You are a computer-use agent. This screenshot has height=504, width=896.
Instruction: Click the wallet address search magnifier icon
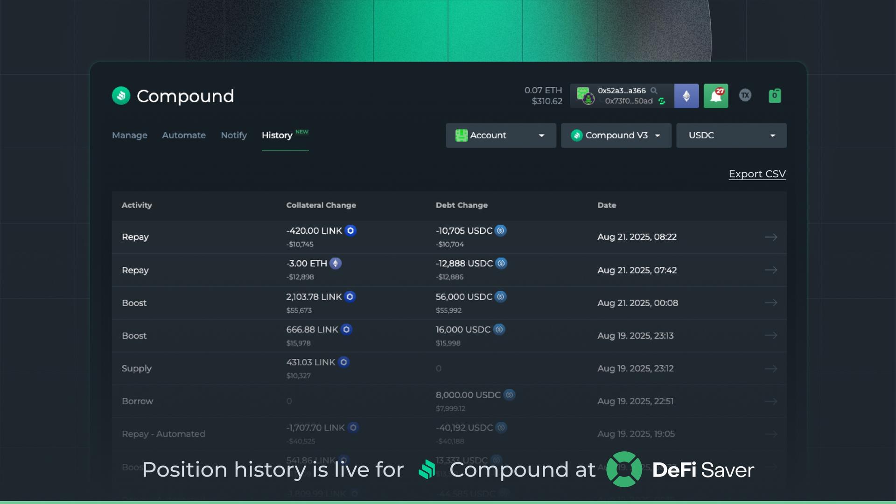click(x=655, y=91)
